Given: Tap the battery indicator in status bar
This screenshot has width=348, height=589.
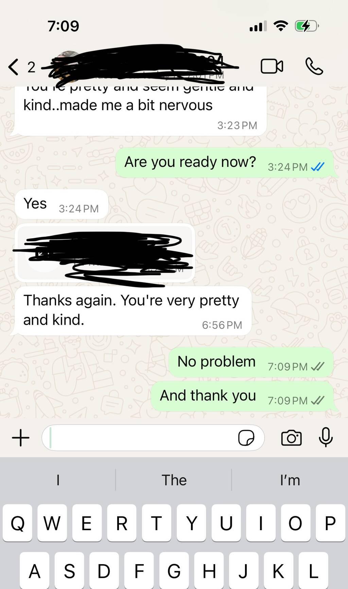Looking at the screenshot, I should click(307, 26).
